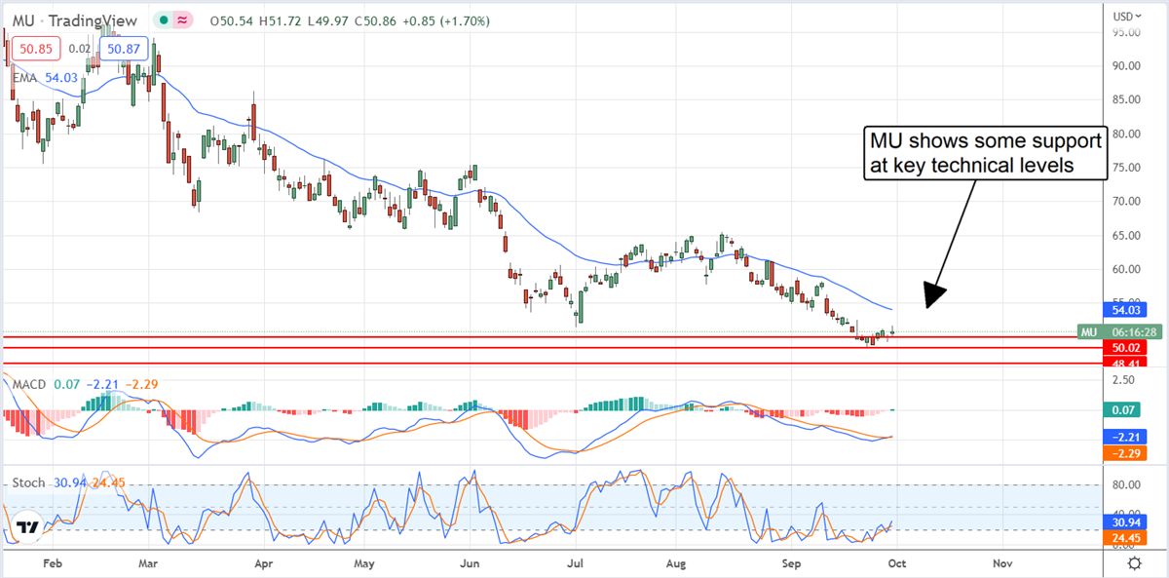Viewport: 1169px width, 578px height.
Task: Select the EMA indicator legend
Action: 24,78
